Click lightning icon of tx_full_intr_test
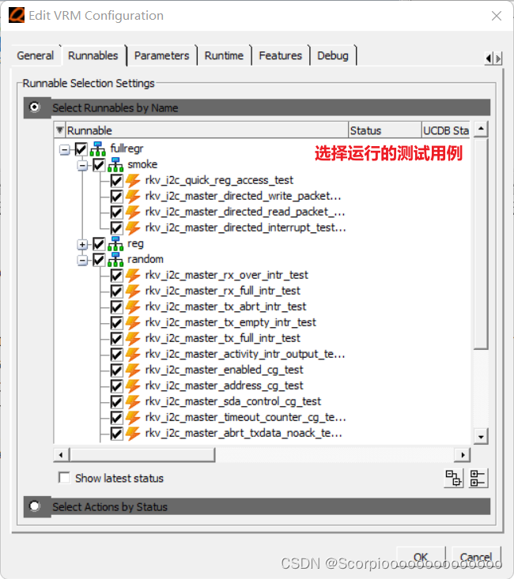 133,339
